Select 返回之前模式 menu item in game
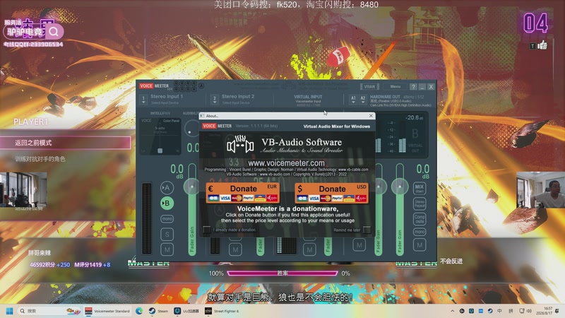The image size is (565, 318). click(x=65, y=143)
